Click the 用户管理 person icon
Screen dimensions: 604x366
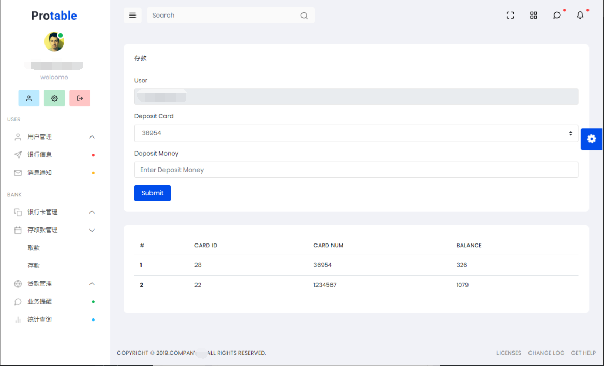[18, 137]
